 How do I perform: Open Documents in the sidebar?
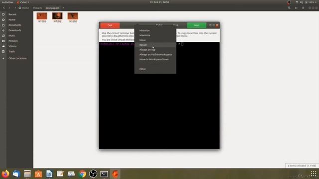pyautogui.click(x=15, y=25)
